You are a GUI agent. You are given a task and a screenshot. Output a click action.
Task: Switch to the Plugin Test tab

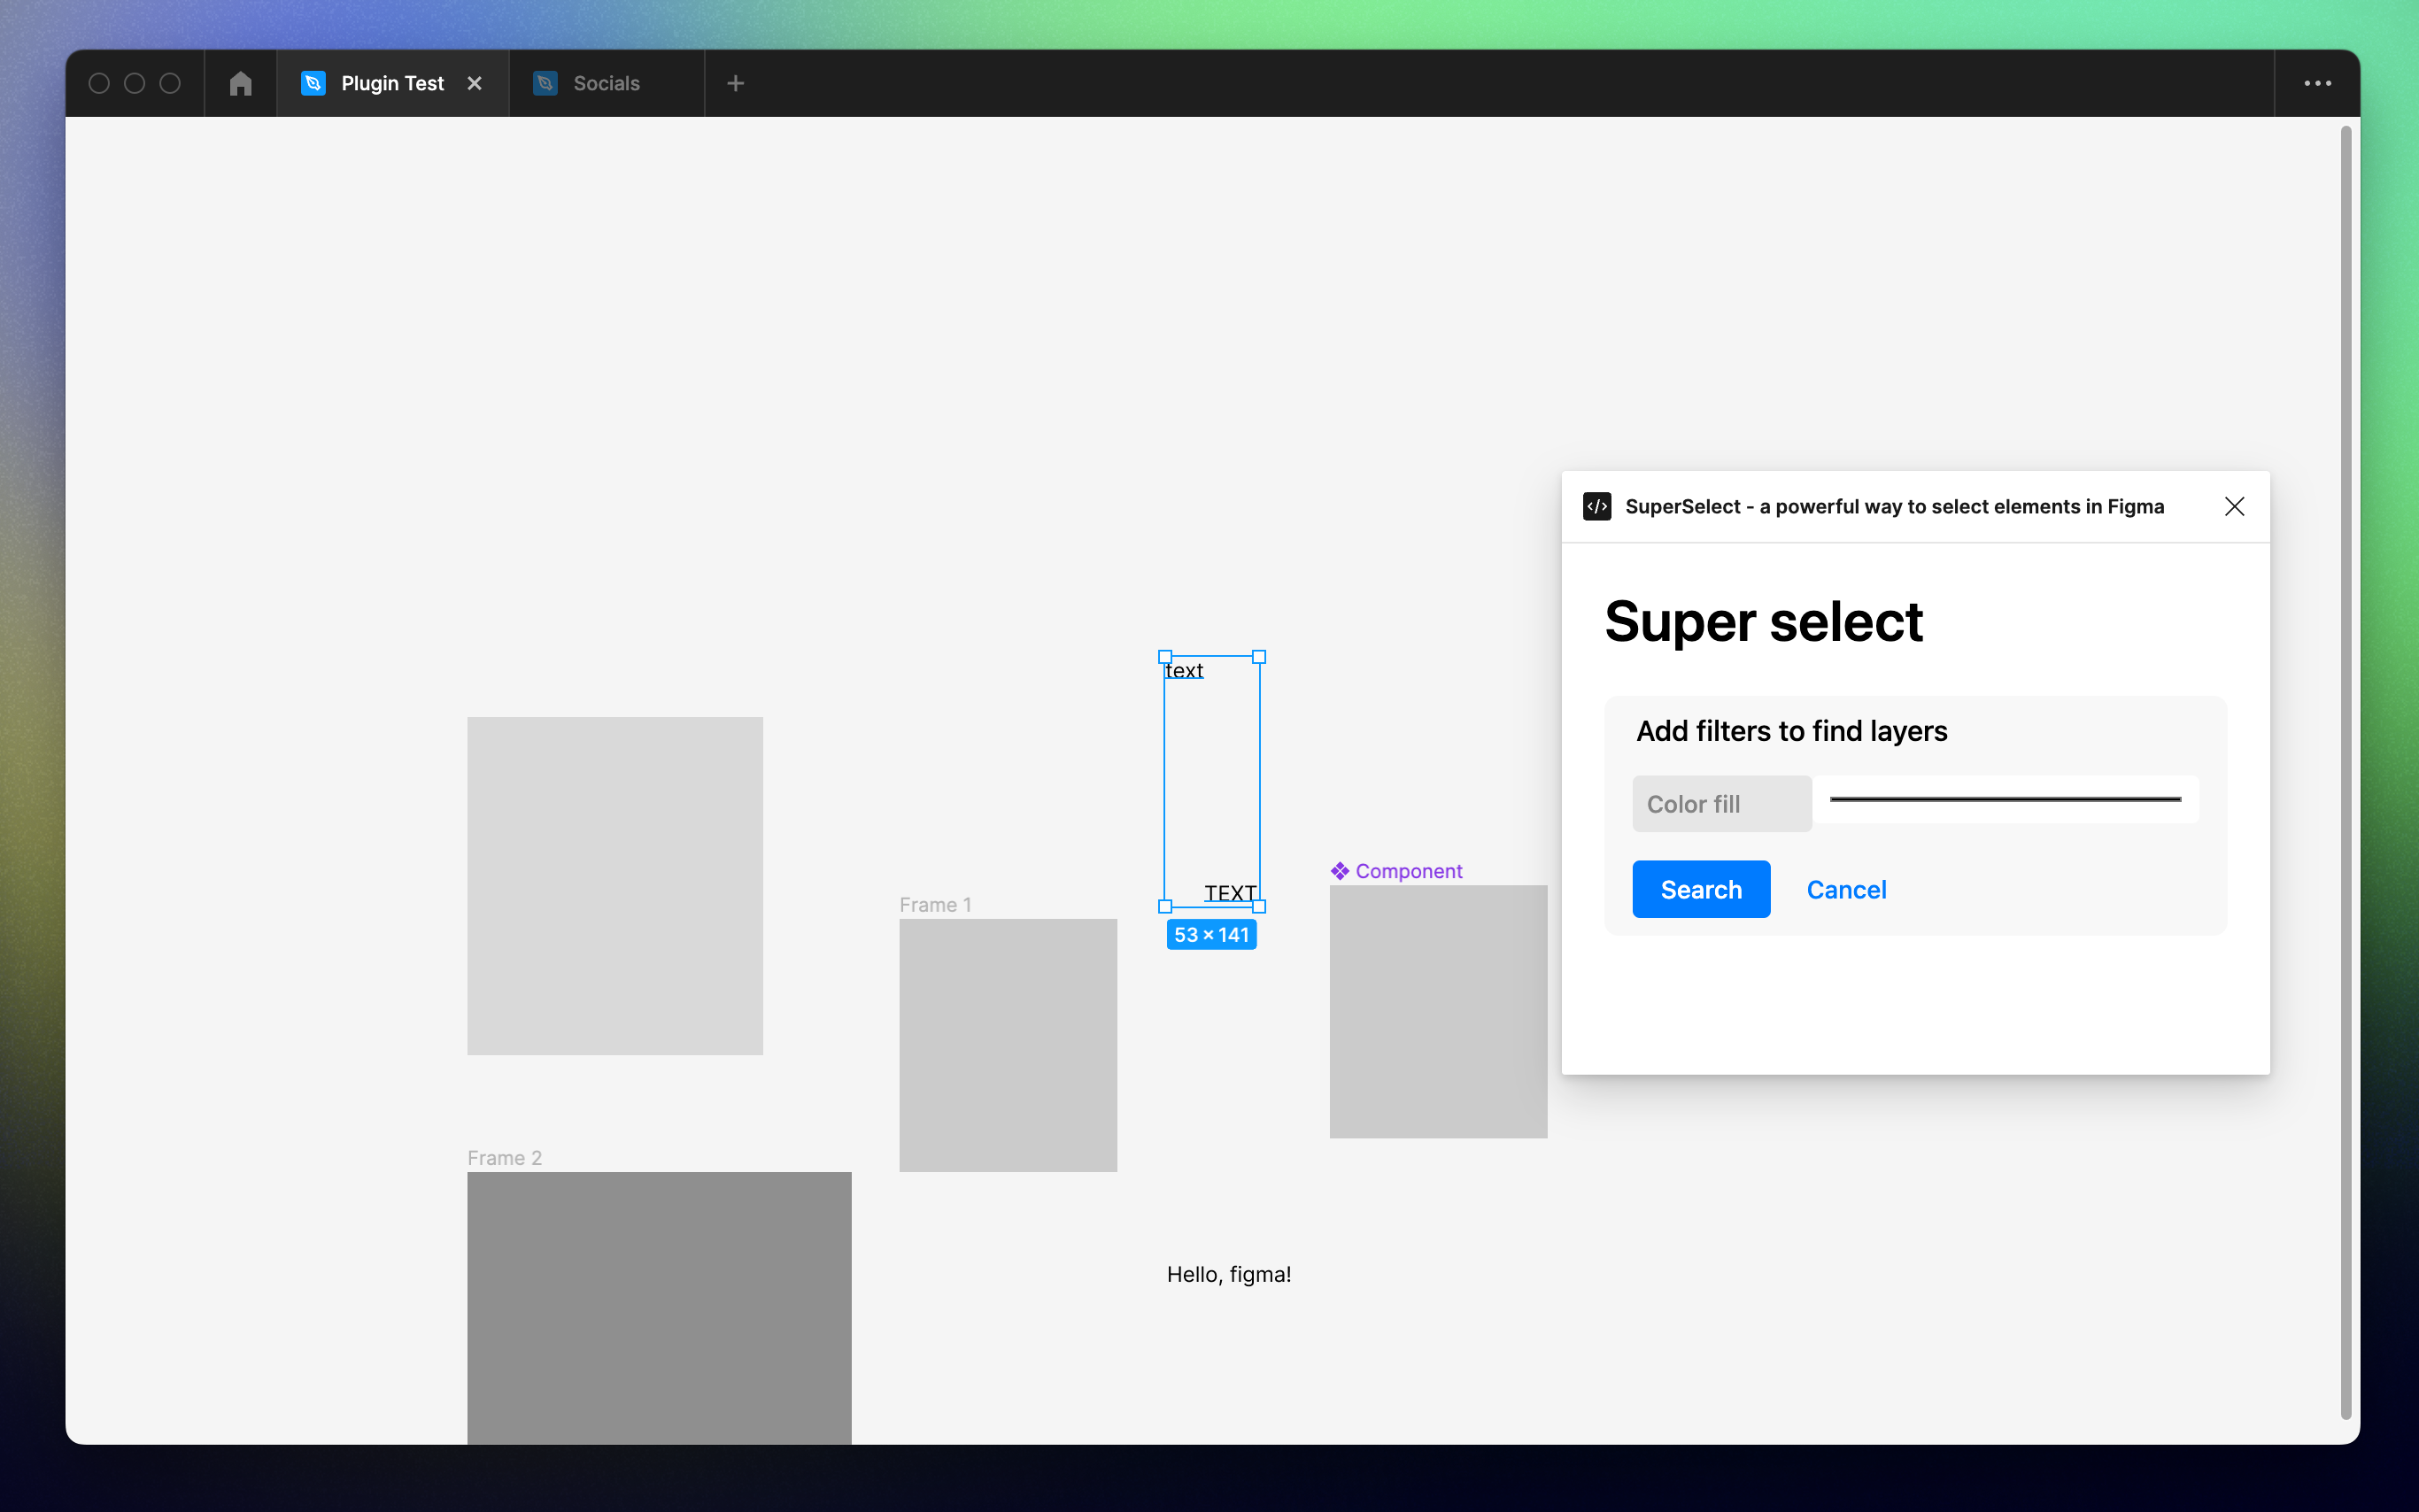pyautogui.click(x=392, y=83)
